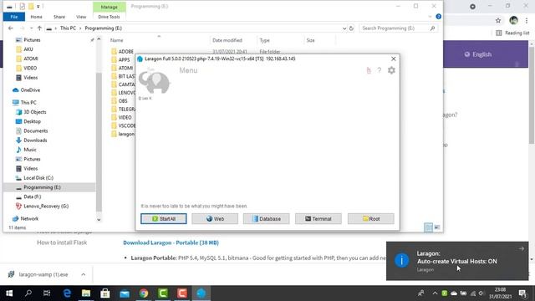Select Programming (E:) drive
The height and width of the screenshot is (301, 535).
coord(42,187)
